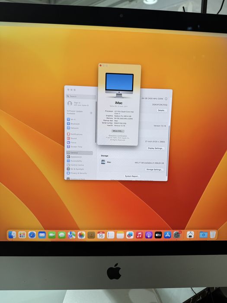
Task: Click the memory info (i) icon
Action: [166, 99]
